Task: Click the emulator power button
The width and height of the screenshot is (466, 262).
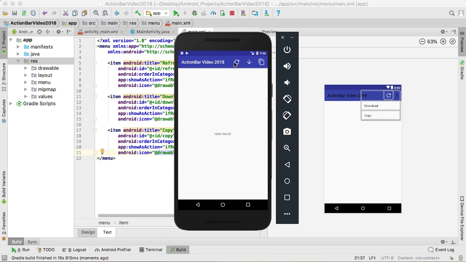Action: coord(287,49)
